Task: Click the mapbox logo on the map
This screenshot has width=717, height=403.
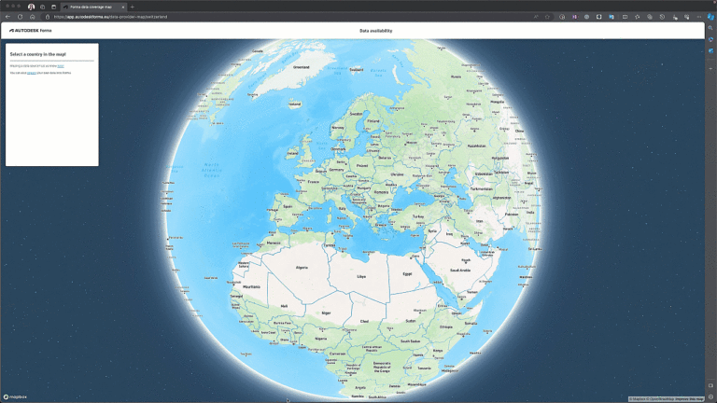Action: (15, 397)
